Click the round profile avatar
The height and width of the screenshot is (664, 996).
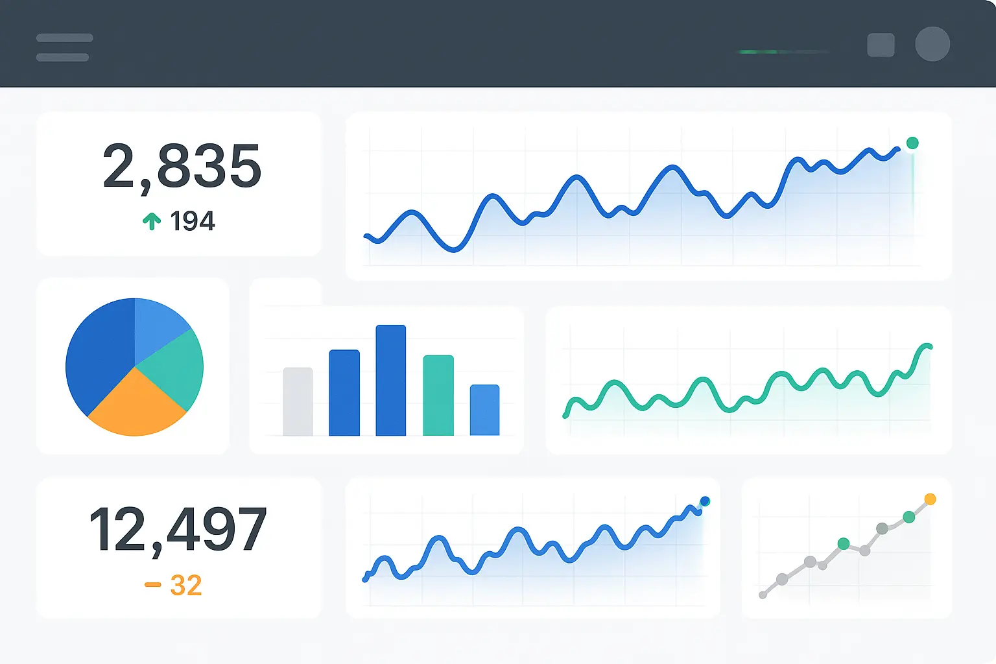click(x=932, y=44)
